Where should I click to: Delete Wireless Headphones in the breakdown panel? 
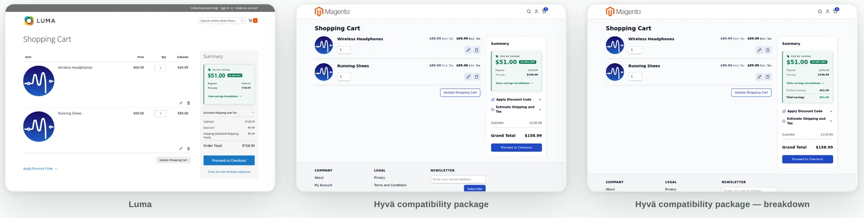click(768, 50)
